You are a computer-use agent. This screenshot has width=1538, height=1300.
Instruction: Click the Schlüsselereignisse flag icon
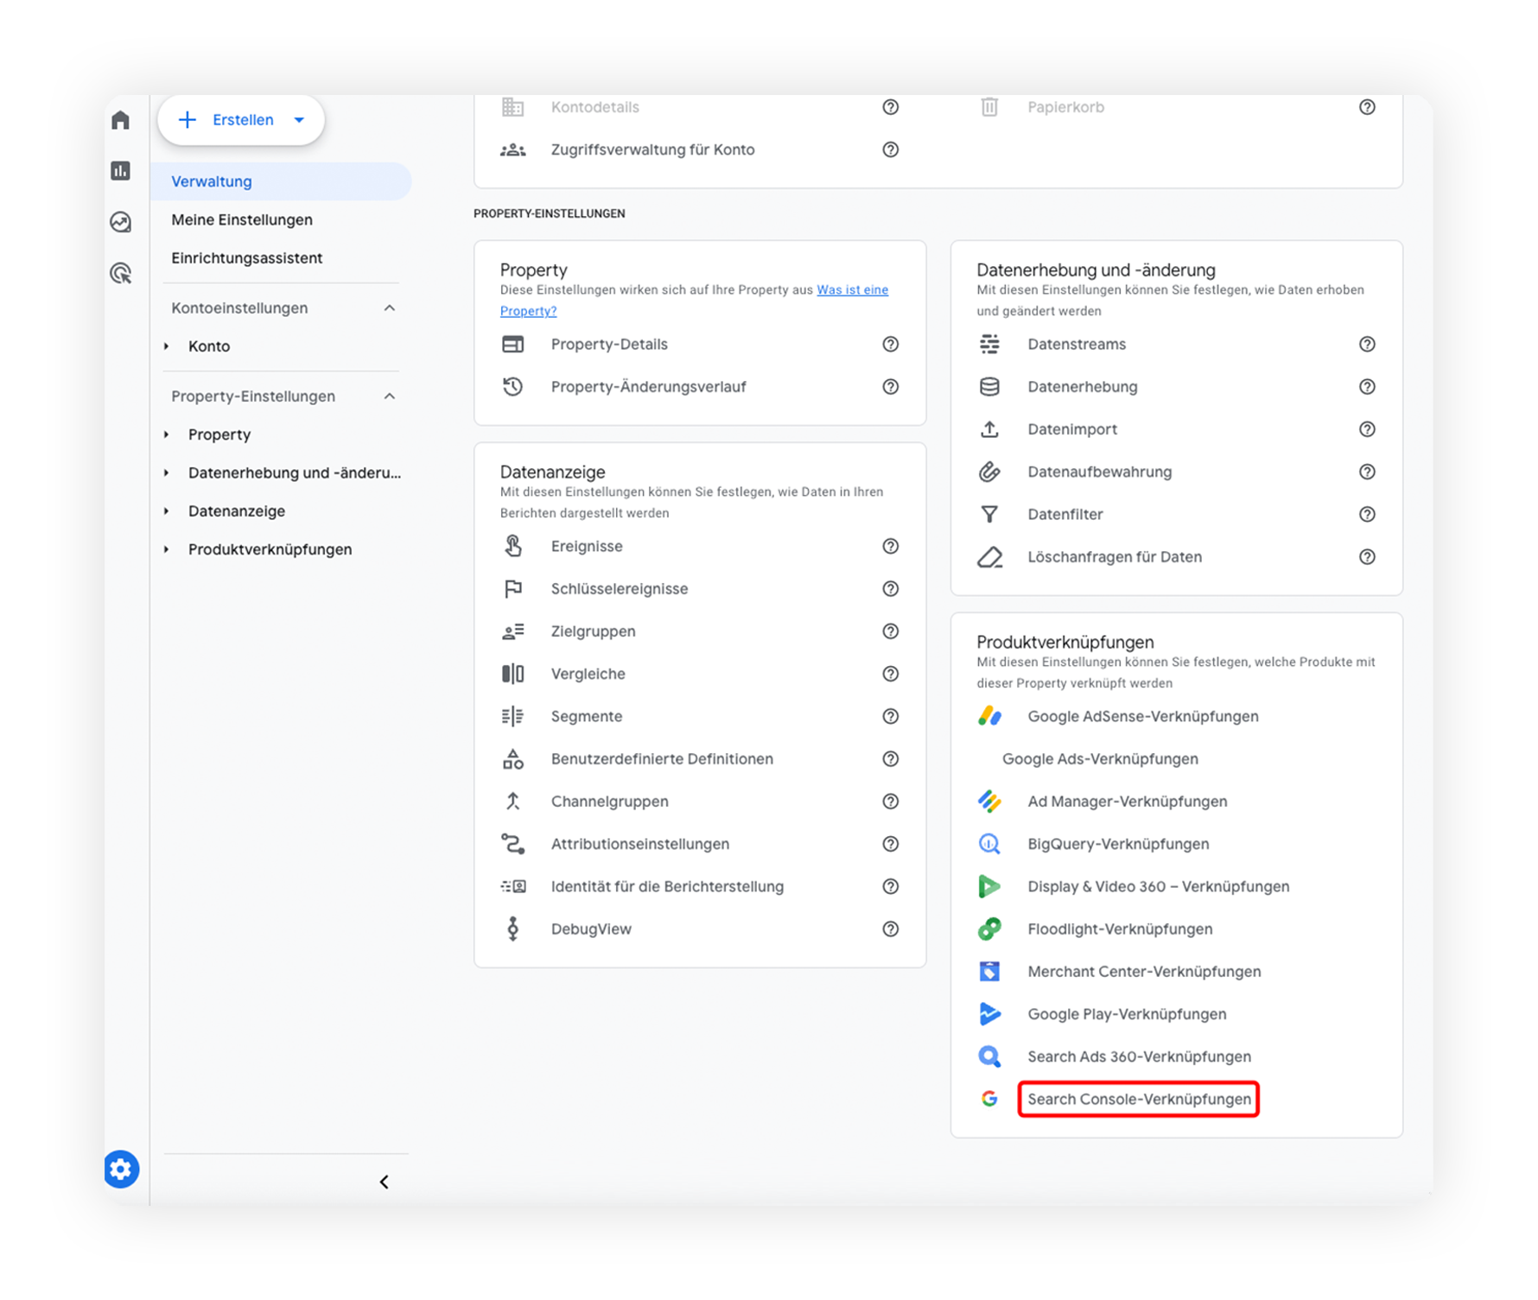pos(513,588)
